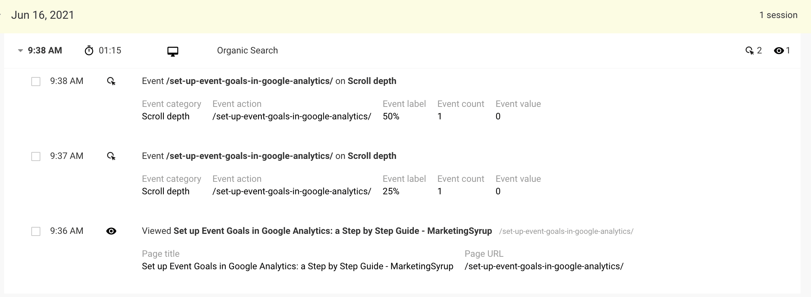Check the 9:37 AM scroll event checkbox
Viewport: 811px width, 297px height.
(x=36, y=156)
